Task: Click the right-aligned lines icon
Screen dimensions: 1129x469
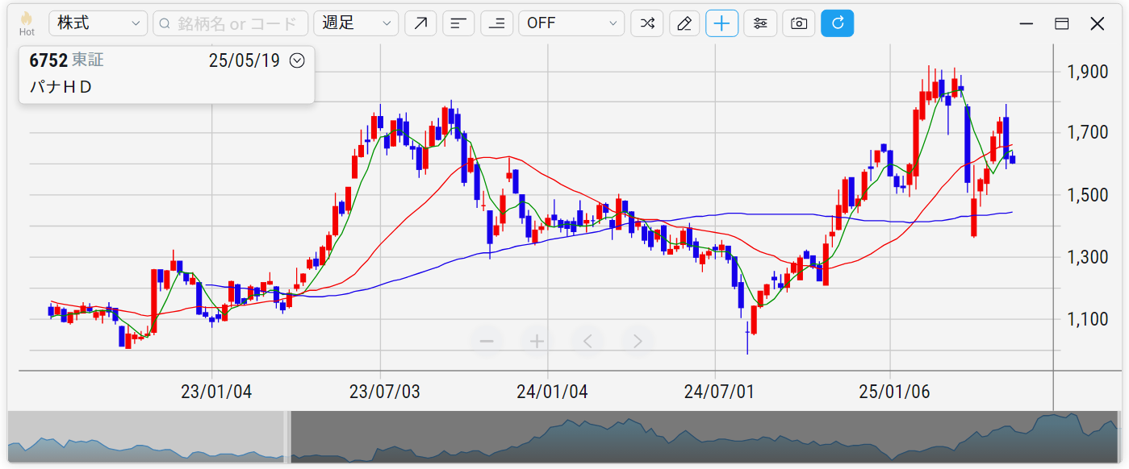Action: (496, 23)
